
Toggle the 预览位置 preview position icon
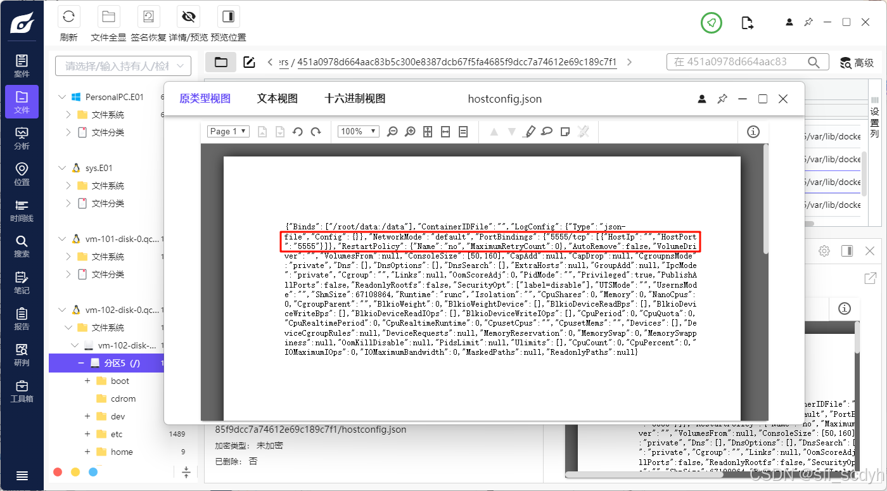click(228, 17)
